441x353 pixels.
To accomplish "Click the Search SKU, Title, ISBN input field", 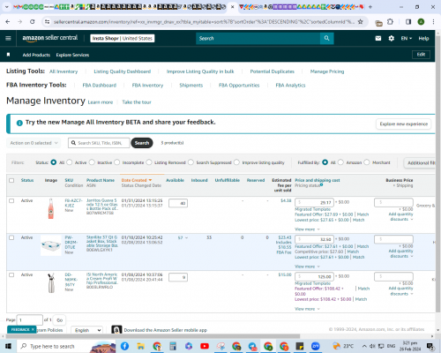I will coord(99,143).
